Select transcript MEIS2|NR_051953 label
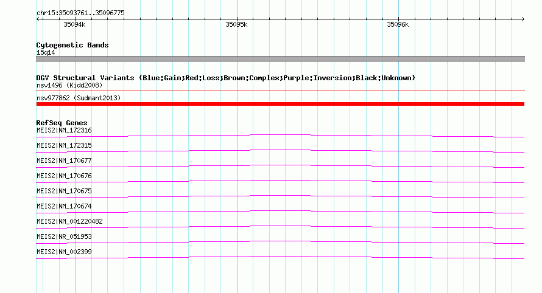The height and width of the screenshot is (293, 542). click(65, 236)
